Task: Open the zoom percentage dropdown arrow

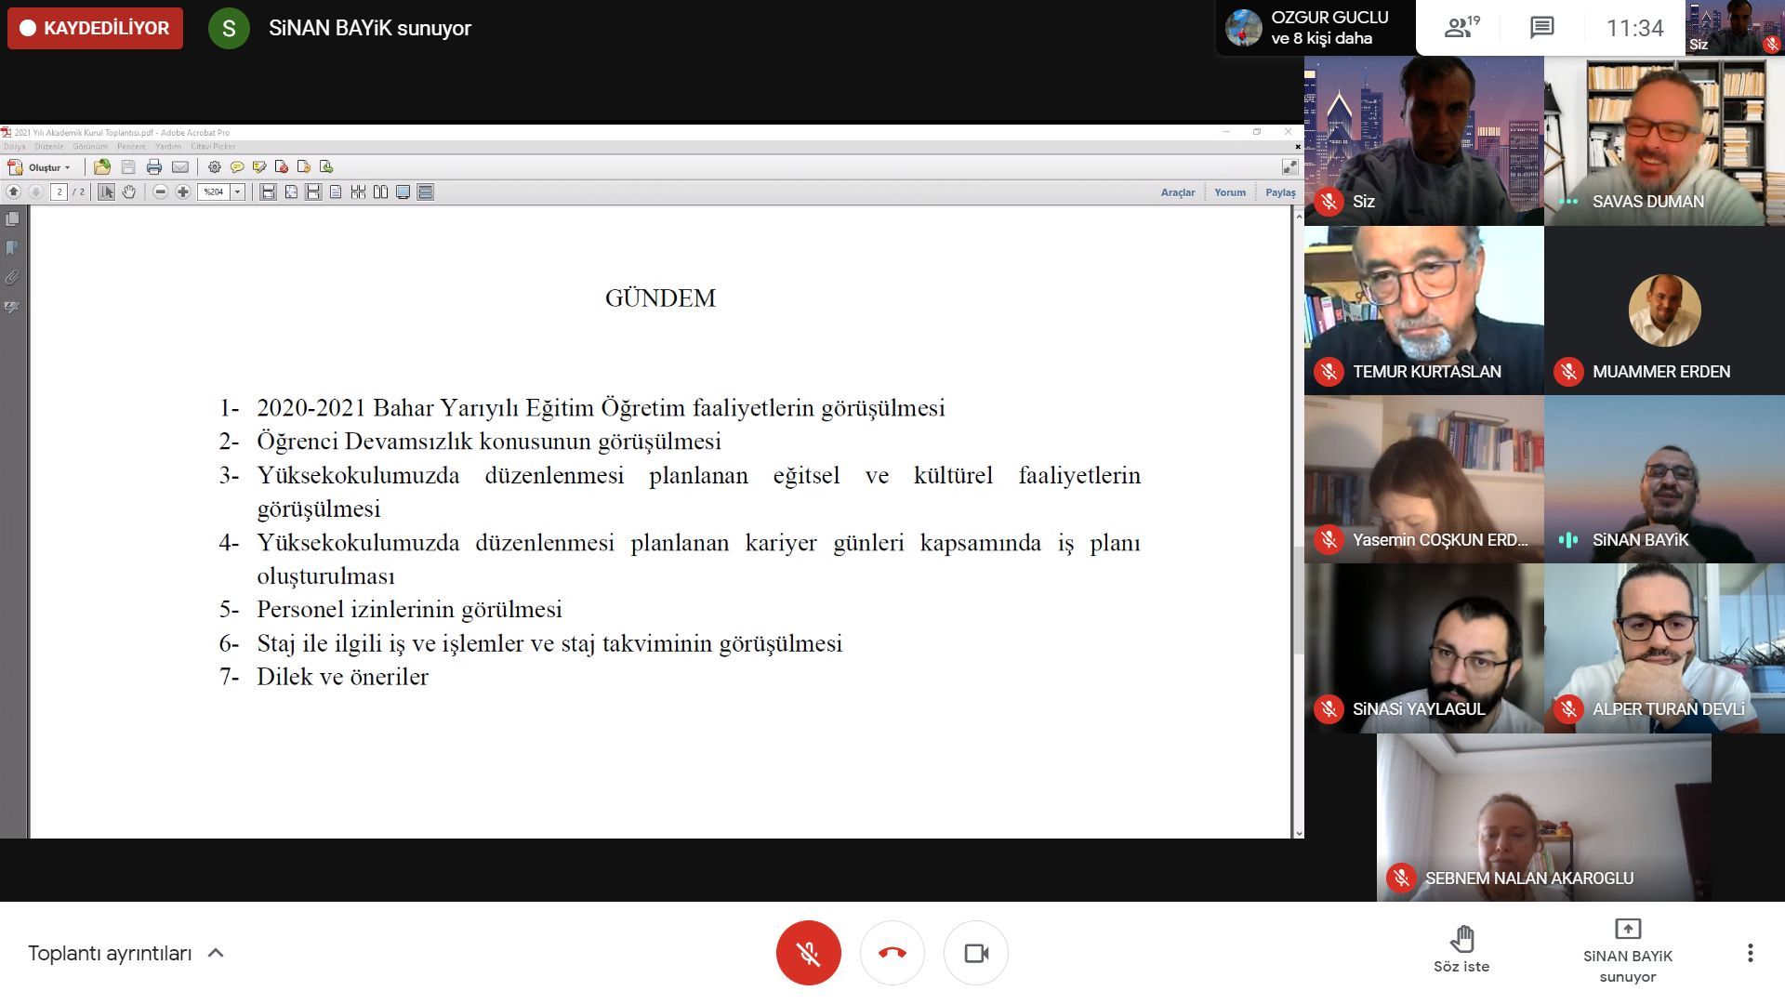Action: coord(238,192)
